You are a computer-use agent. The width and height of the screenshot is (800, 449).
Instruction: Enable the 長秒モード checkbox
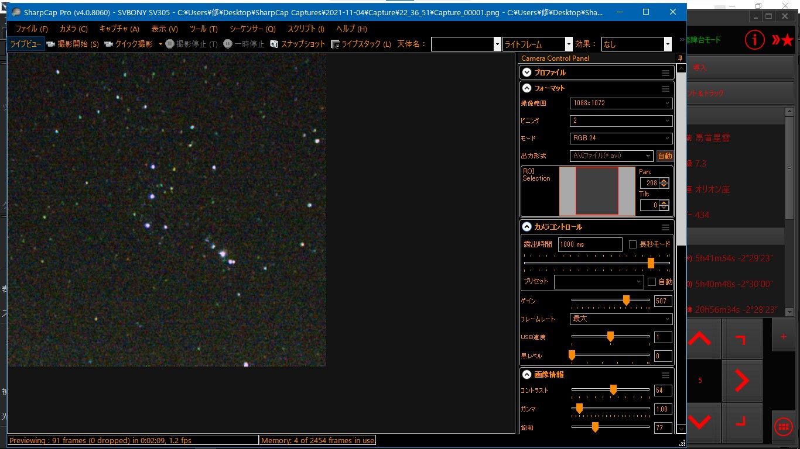pyautogui.click(x=633, y=244)
